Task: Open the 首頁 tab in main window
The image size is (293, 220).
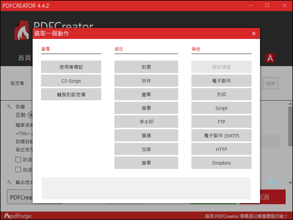Action: pyautogui.click(x=25, y=58)
